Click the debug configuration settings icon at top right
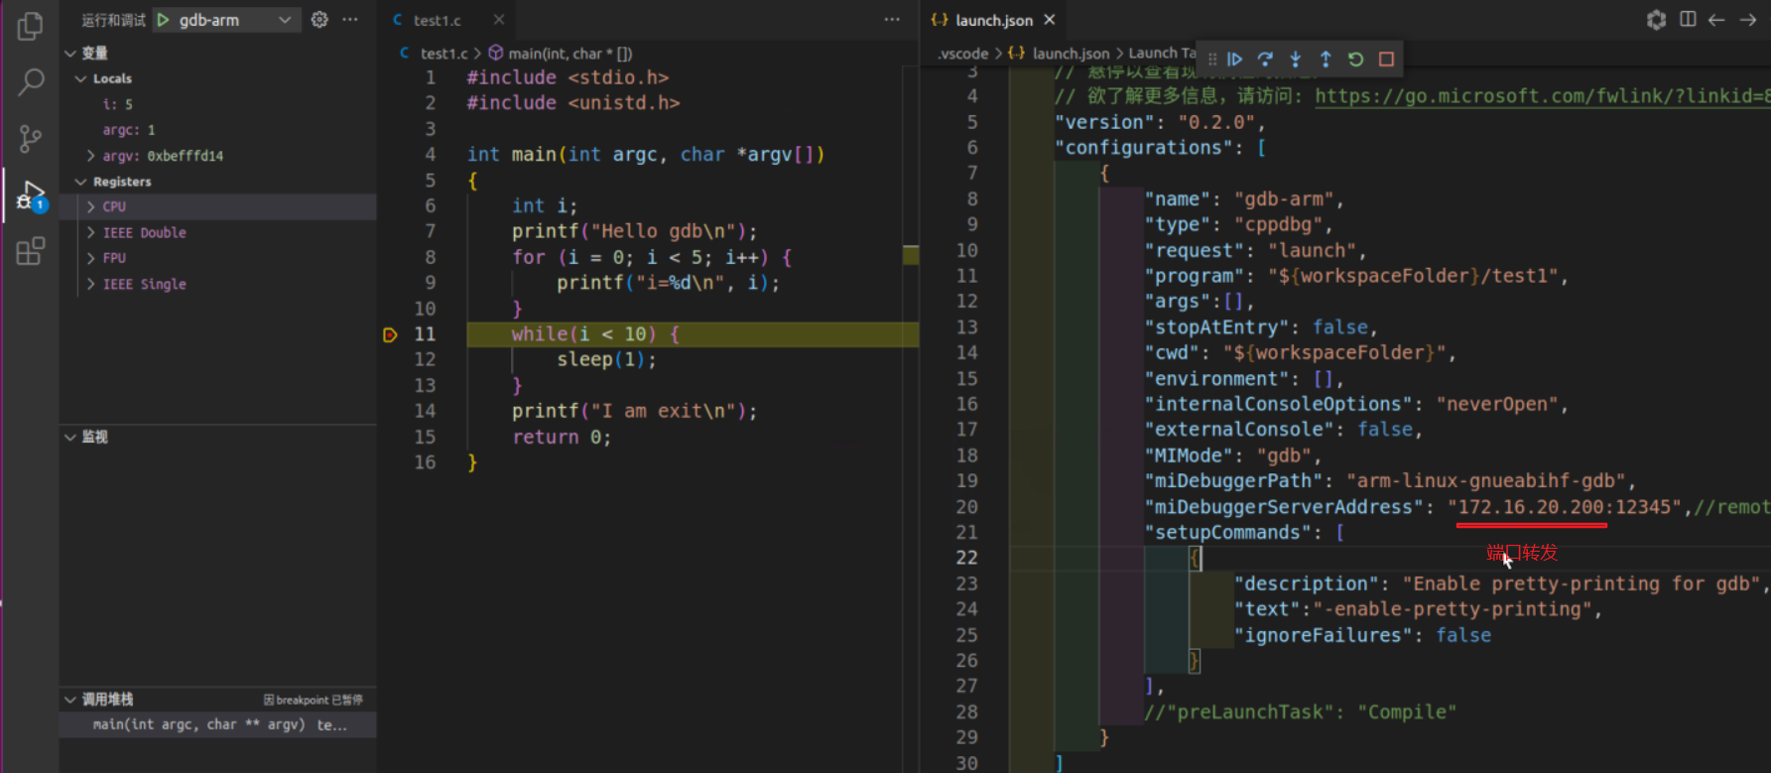The height and width of the screenshot is (773, 1771). pos(1656,20)
